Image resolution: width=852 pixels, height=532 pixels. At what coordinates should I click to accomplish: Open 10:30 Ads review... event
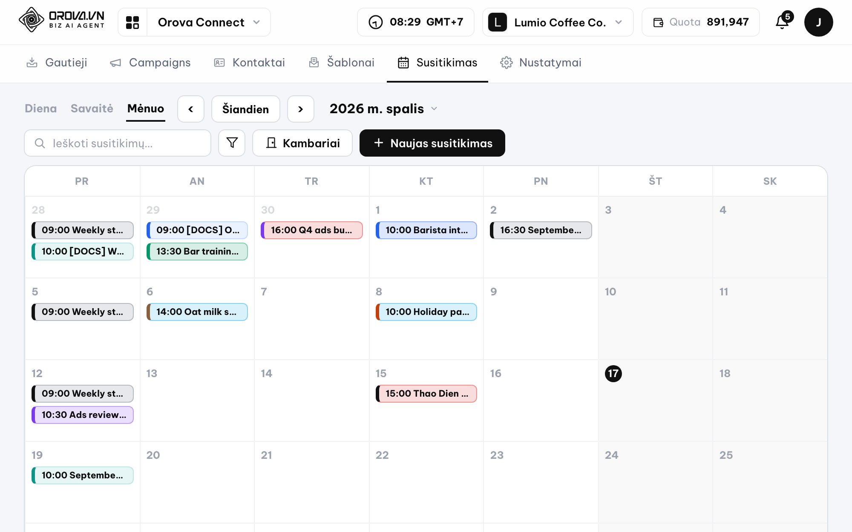[83, 415]
